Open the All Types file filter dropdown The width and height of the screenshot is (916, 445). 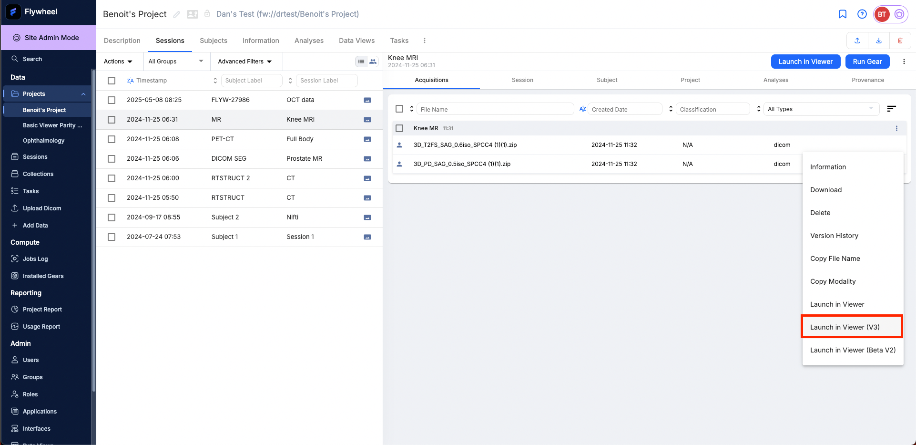821,109
